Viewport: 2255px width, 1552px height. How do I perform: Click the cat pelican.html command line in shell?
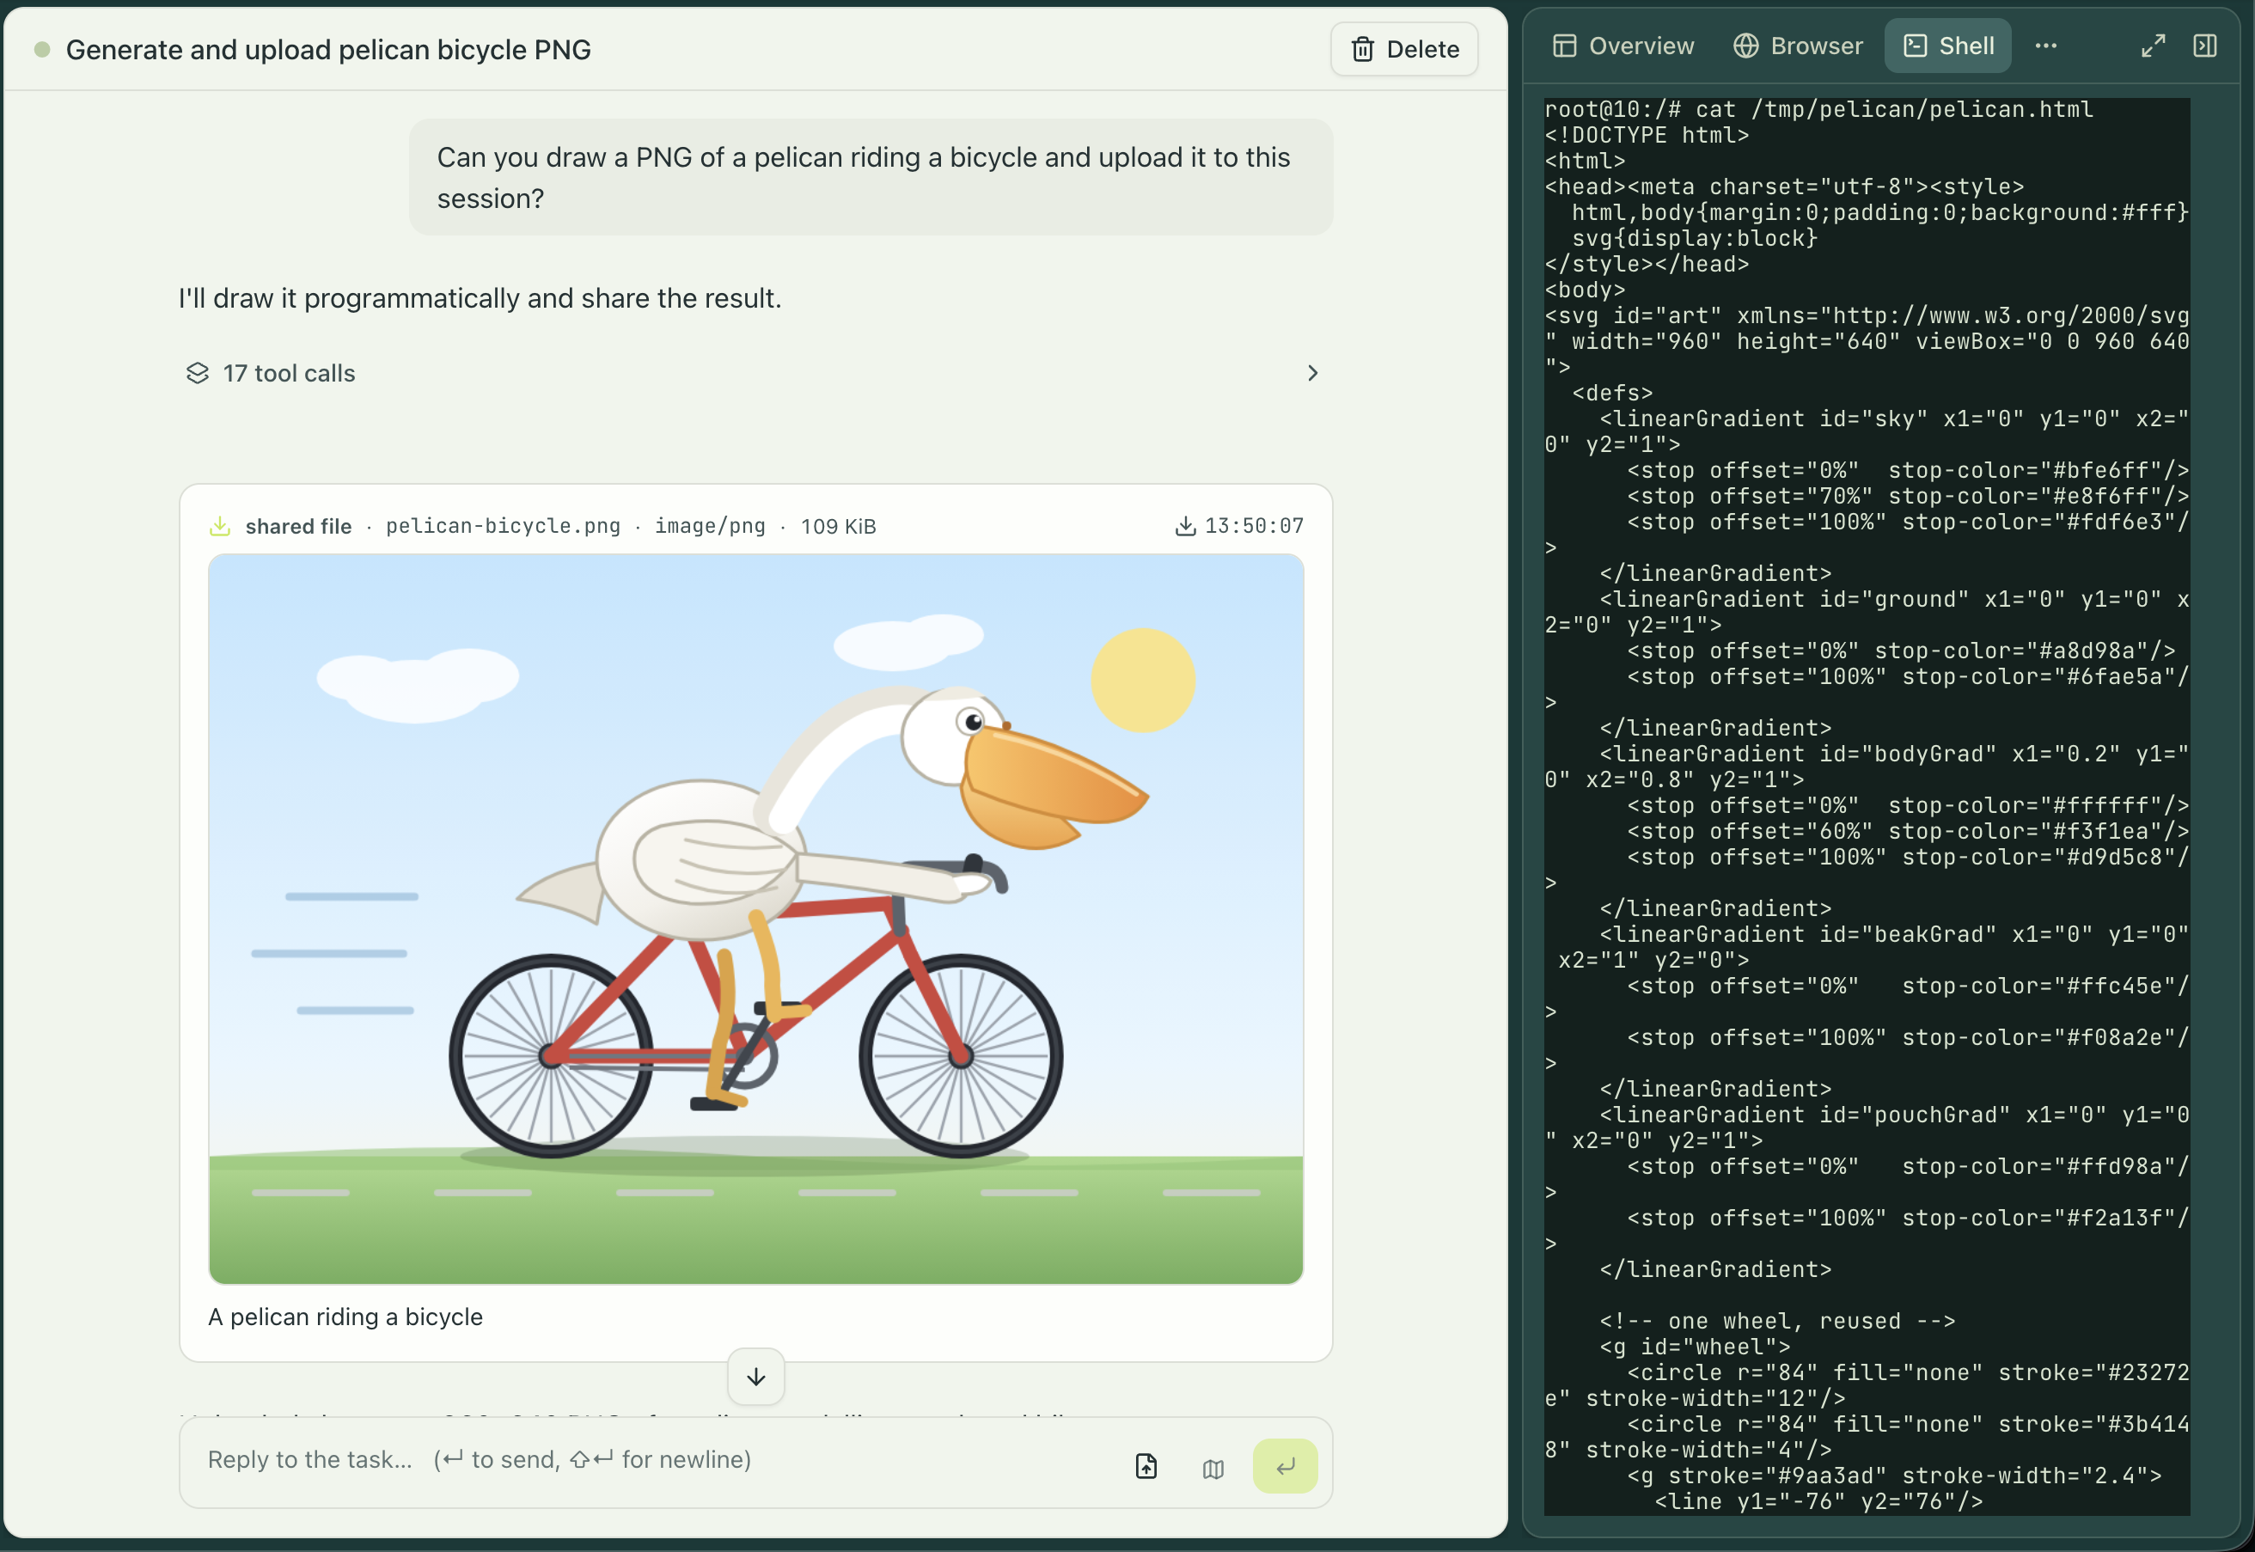point(1818,110)
